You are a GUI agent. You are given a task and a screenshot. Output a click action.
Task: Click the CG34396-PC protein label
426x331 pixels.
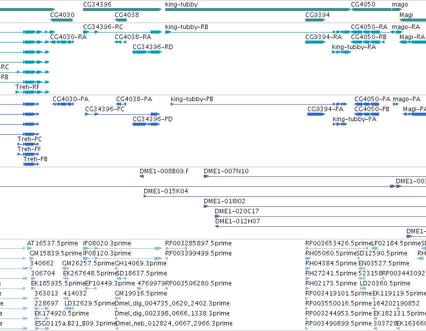pos(105,109)
